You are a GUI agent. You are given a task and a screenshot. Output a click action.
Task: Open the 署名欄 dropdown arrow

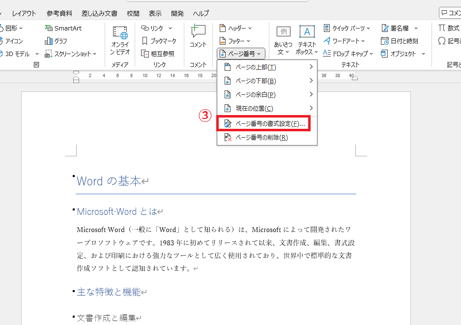[416, 28]
